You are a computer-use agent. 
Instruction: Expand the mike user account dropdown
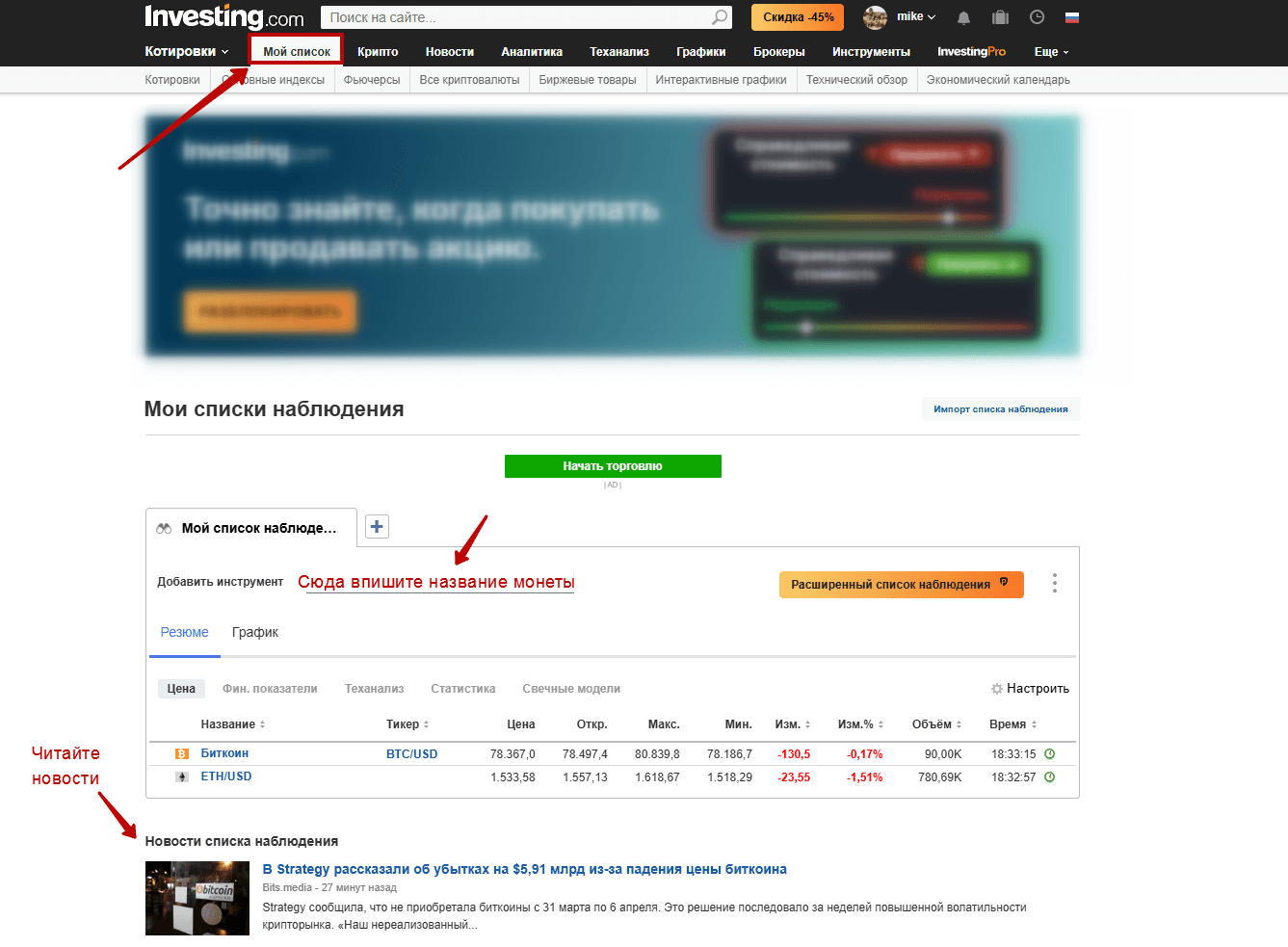(900, 17)
